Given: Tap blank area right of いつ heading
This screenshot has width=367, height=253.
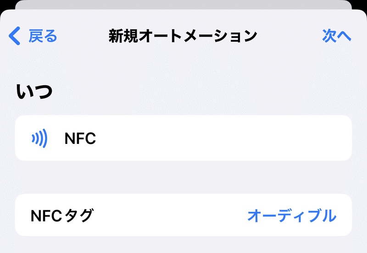Looking at the screenshot, I should pyautogui.click(x=201, y=91).
